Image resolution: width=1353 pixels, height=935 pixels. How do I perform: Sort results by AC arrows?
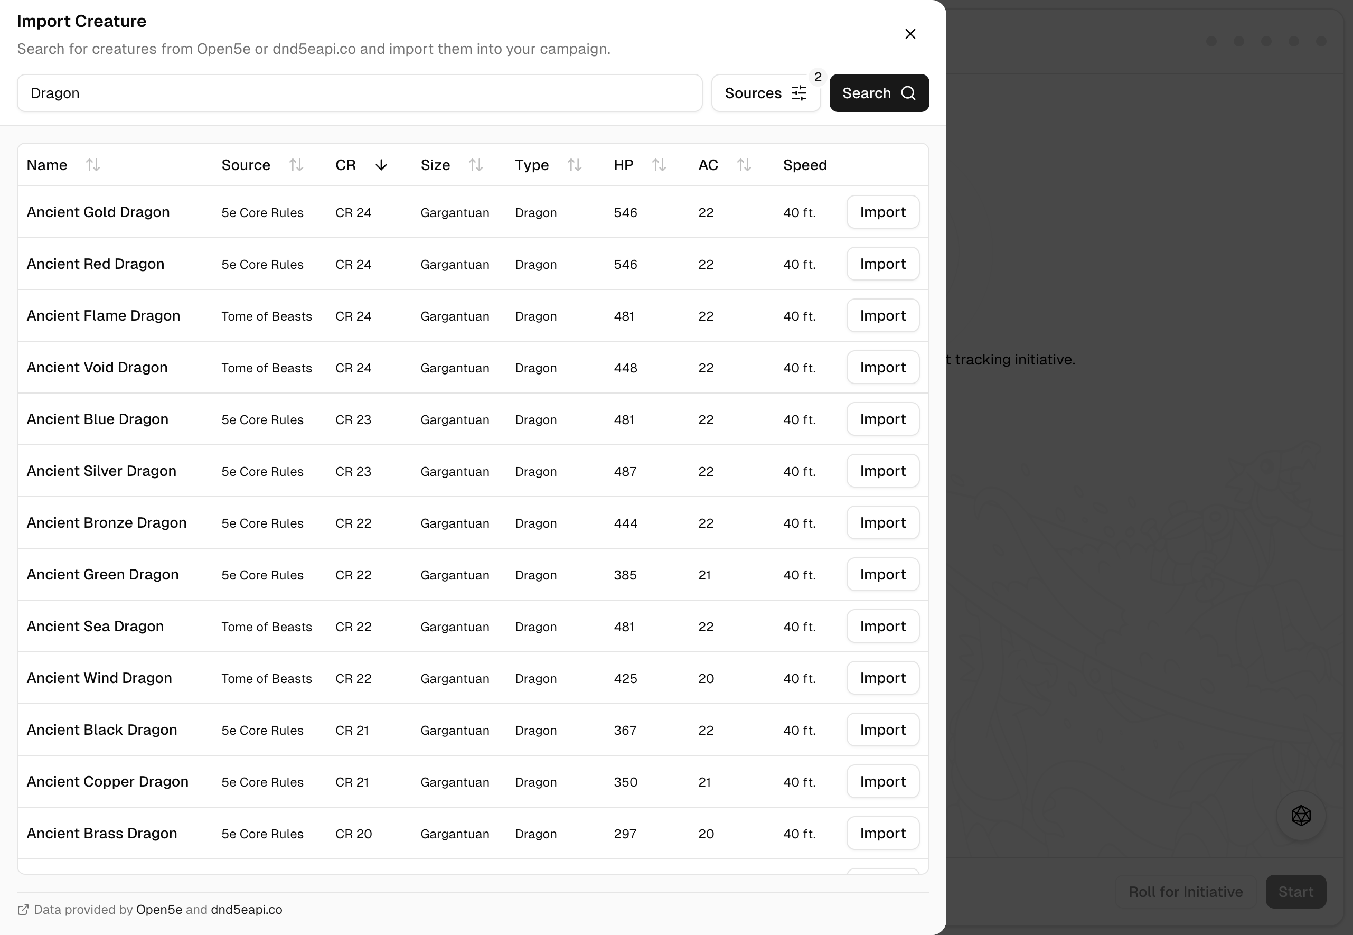[x=743, y=165]
